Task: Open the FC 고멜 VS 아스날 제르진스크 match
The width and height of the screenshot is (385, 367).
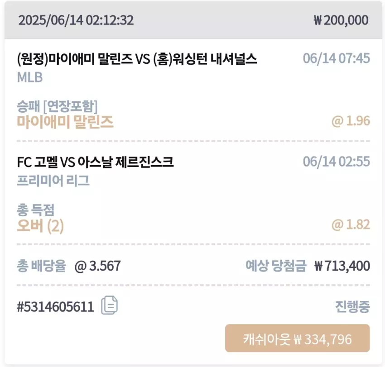Action: [95, 162]
